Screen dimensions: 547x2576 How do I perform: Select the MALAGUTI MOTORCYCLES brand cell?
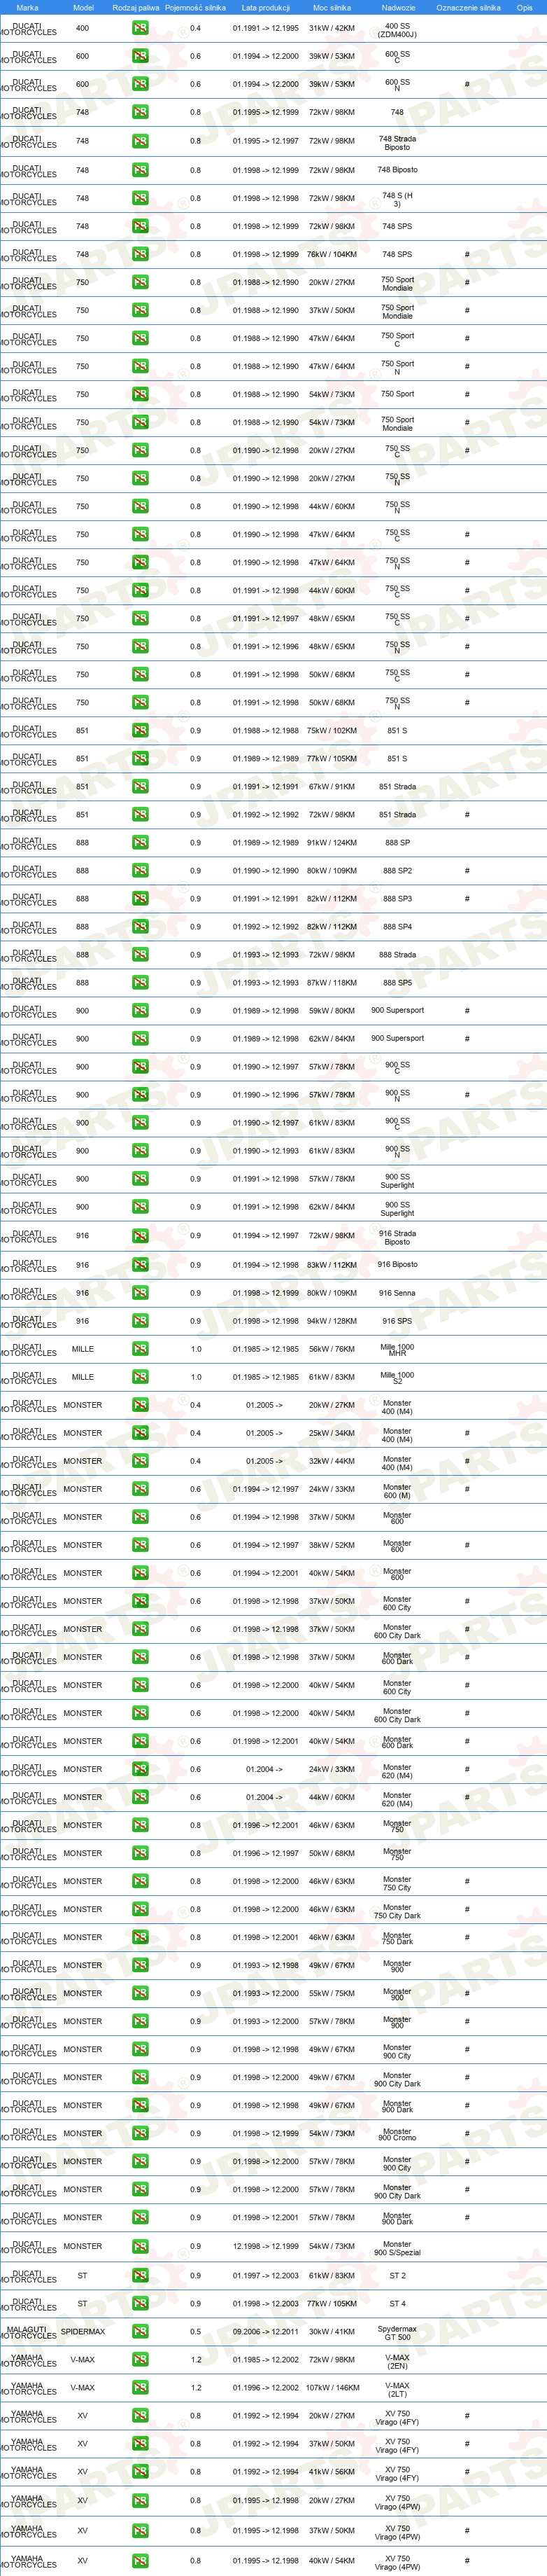point(27,2331)
